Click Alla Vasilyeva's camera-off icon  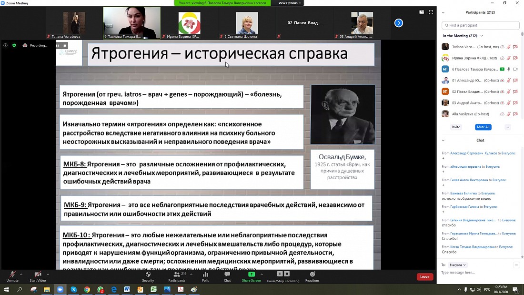coord(515,114)
